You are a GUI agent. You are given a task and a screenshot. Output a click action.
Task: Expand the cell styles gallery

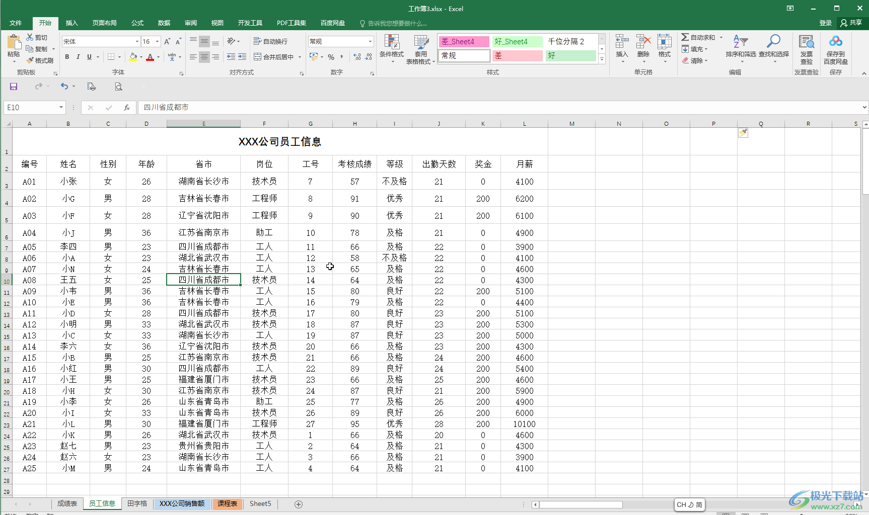pos(602,59)
